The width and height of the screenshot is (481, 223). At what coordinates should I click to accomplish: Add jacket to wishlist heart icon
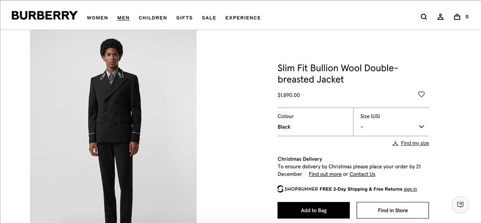tap(421, 94)
